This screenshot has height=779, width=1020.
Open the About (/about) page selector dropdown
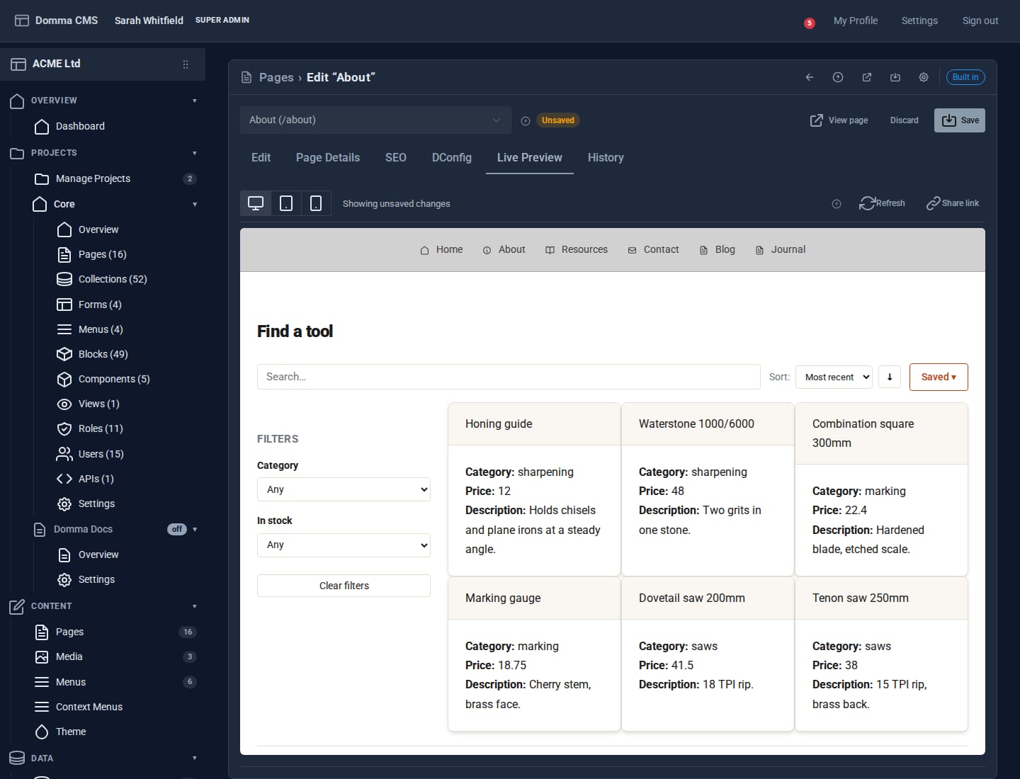[375, 120]
